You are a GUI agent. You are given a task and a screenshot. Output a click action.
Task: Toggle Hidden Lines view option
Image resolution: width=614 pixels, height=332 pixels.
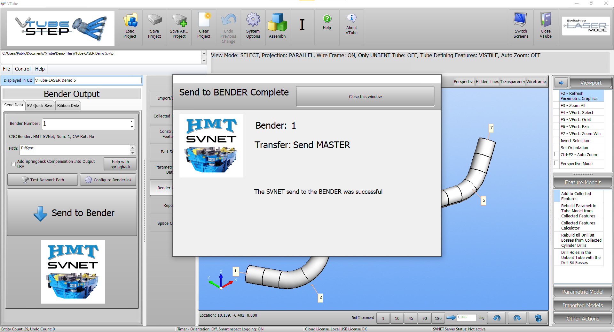(x=487, y=82)
